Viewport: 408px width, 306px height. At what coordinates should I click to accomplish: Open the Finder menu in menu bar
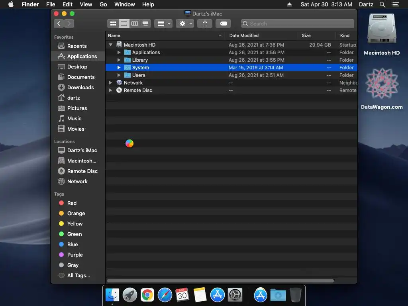click(30, 4)
